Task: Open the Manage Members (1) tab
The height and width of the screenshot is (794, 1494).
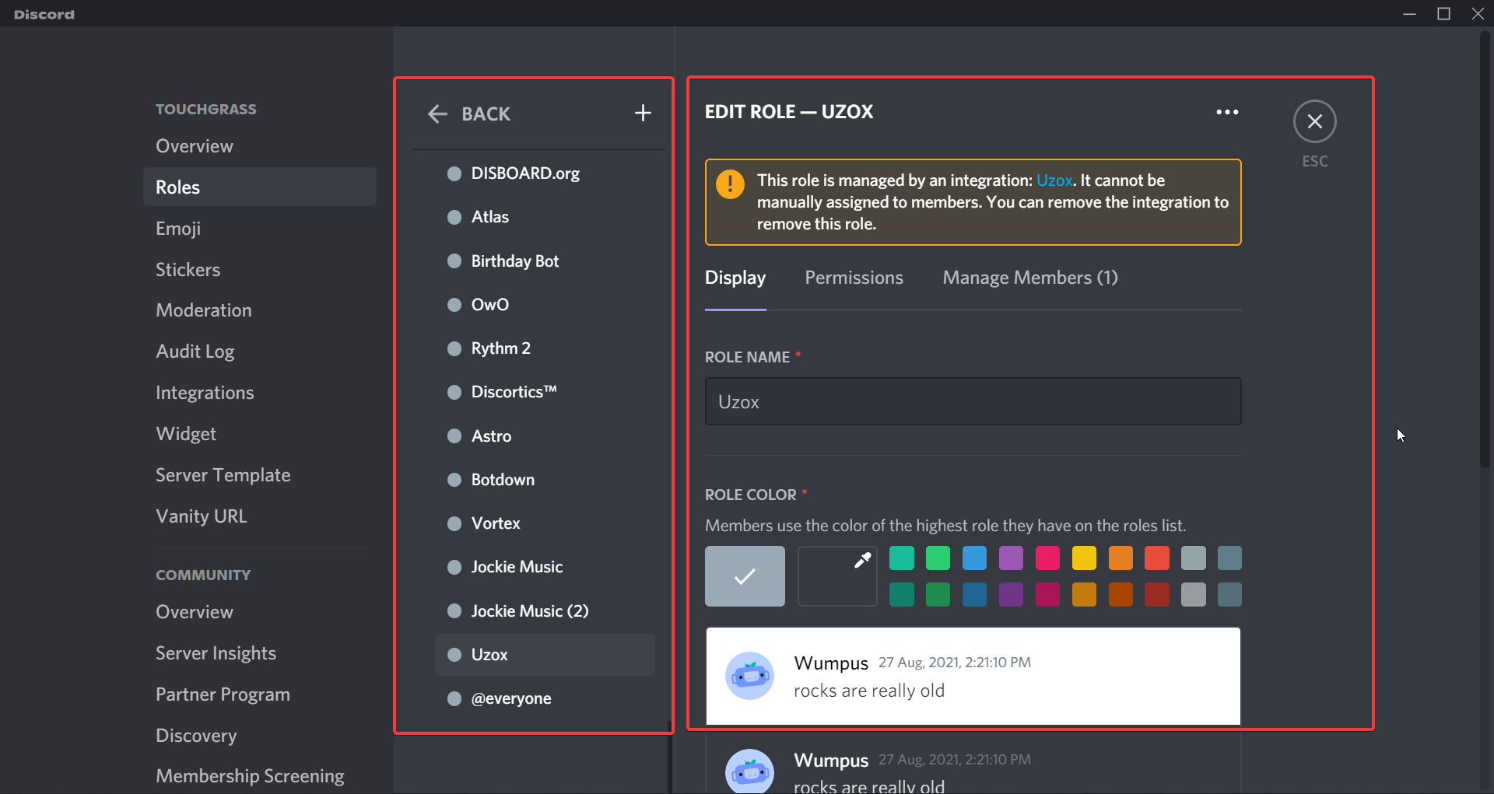Action: (1030, 278)
